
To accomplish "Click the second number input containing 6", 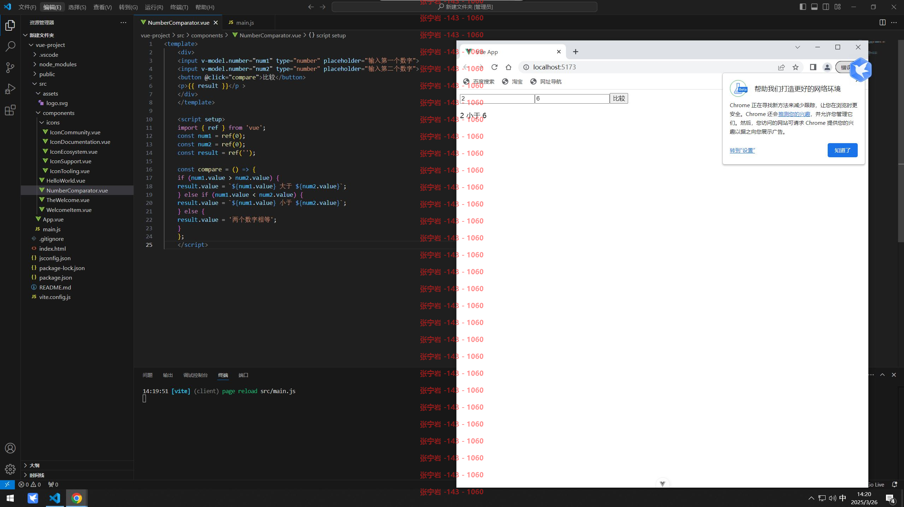I will pyautogui.click(x=572, y=99).
